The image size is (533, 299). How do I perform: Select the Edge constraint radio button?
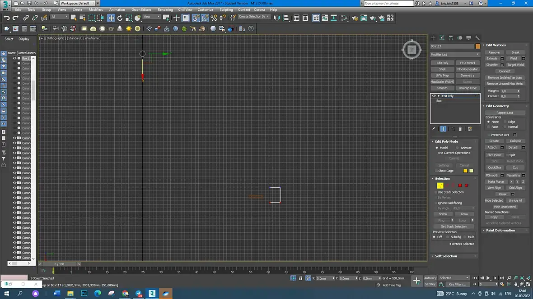(x=505, y=122)
